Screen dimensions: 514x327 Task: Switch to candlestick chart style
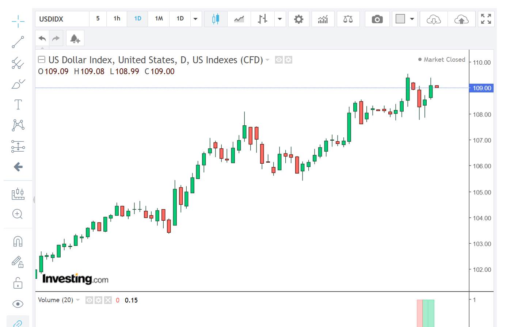pos(216,19)
